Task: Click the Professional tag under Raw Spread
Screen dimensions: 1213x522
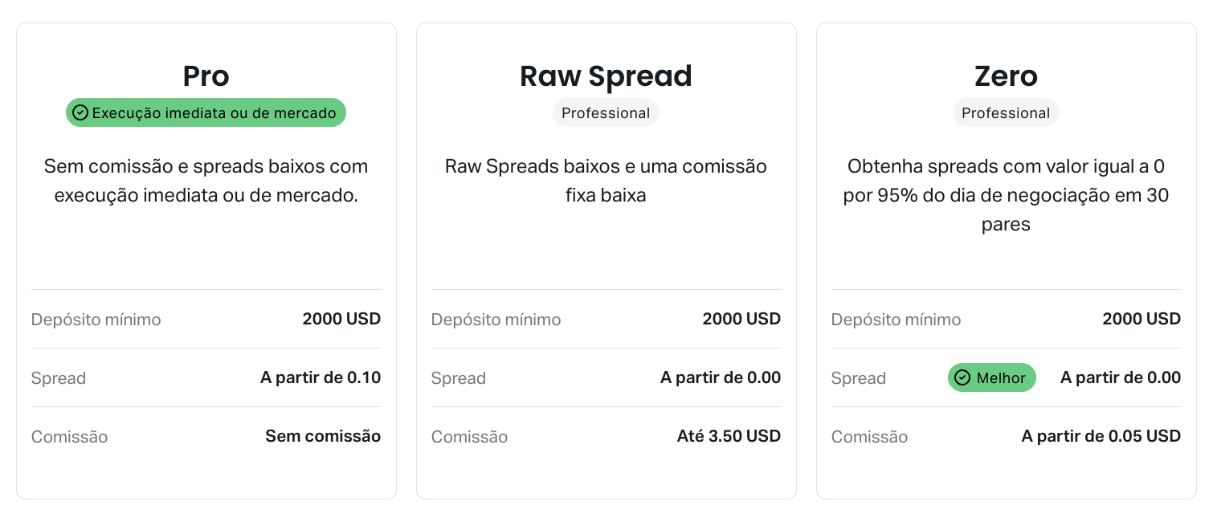Action: [606, 113]
